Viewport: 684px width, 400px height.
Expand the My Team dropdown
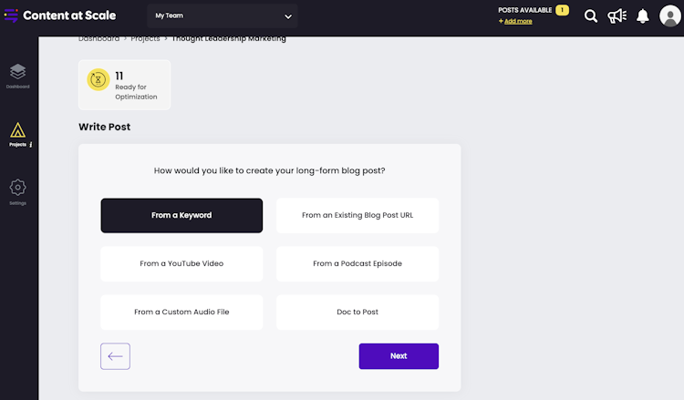click(x=223, y=16)
